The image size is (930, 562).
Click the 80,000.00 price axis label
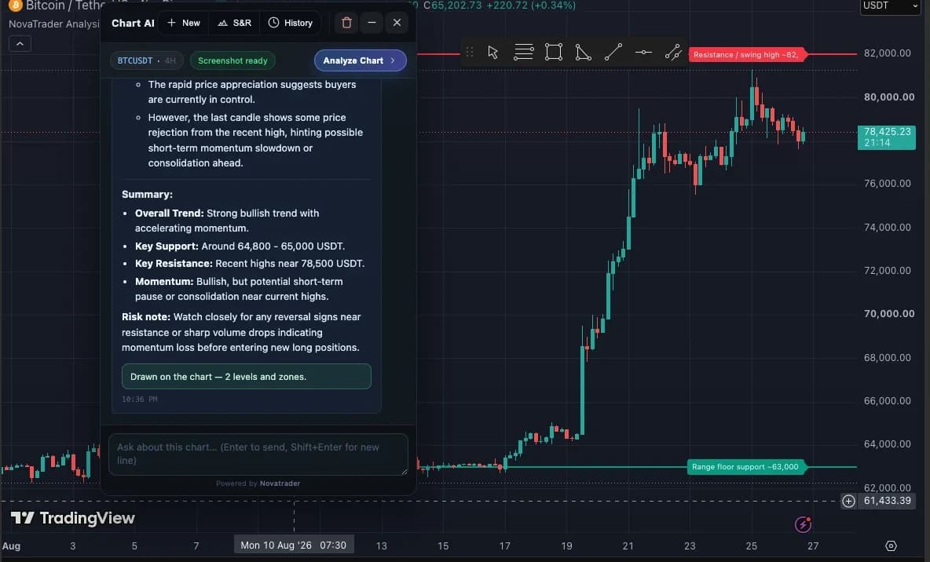point(888,97)
